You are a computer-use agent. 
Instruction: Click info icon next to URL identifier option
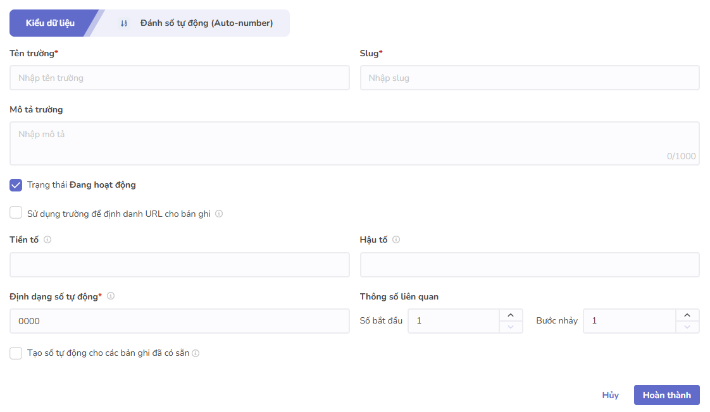[219, 214]
